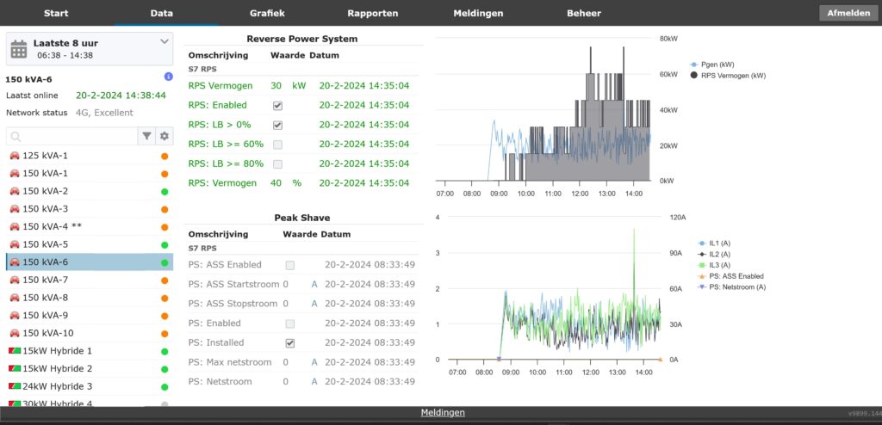Viewport: 882px width, 425px height.
Task: Toggle the RPS: Enabled checkbox
Action: pos(277,105)
